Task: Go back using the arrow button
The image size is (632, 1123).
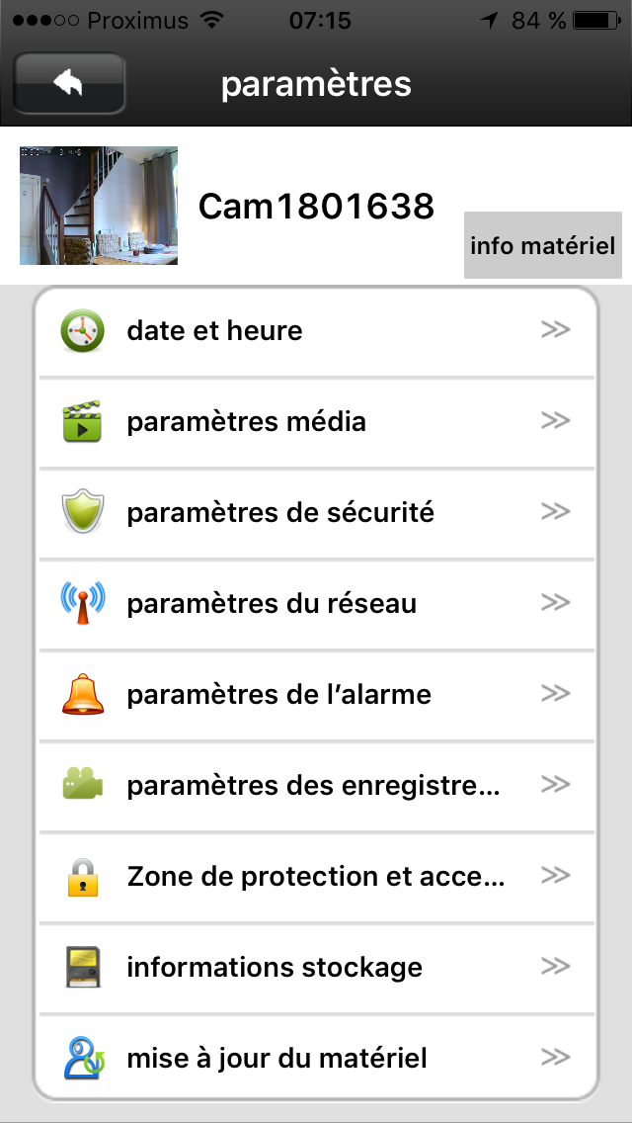Action: click(x=69, y=84)
